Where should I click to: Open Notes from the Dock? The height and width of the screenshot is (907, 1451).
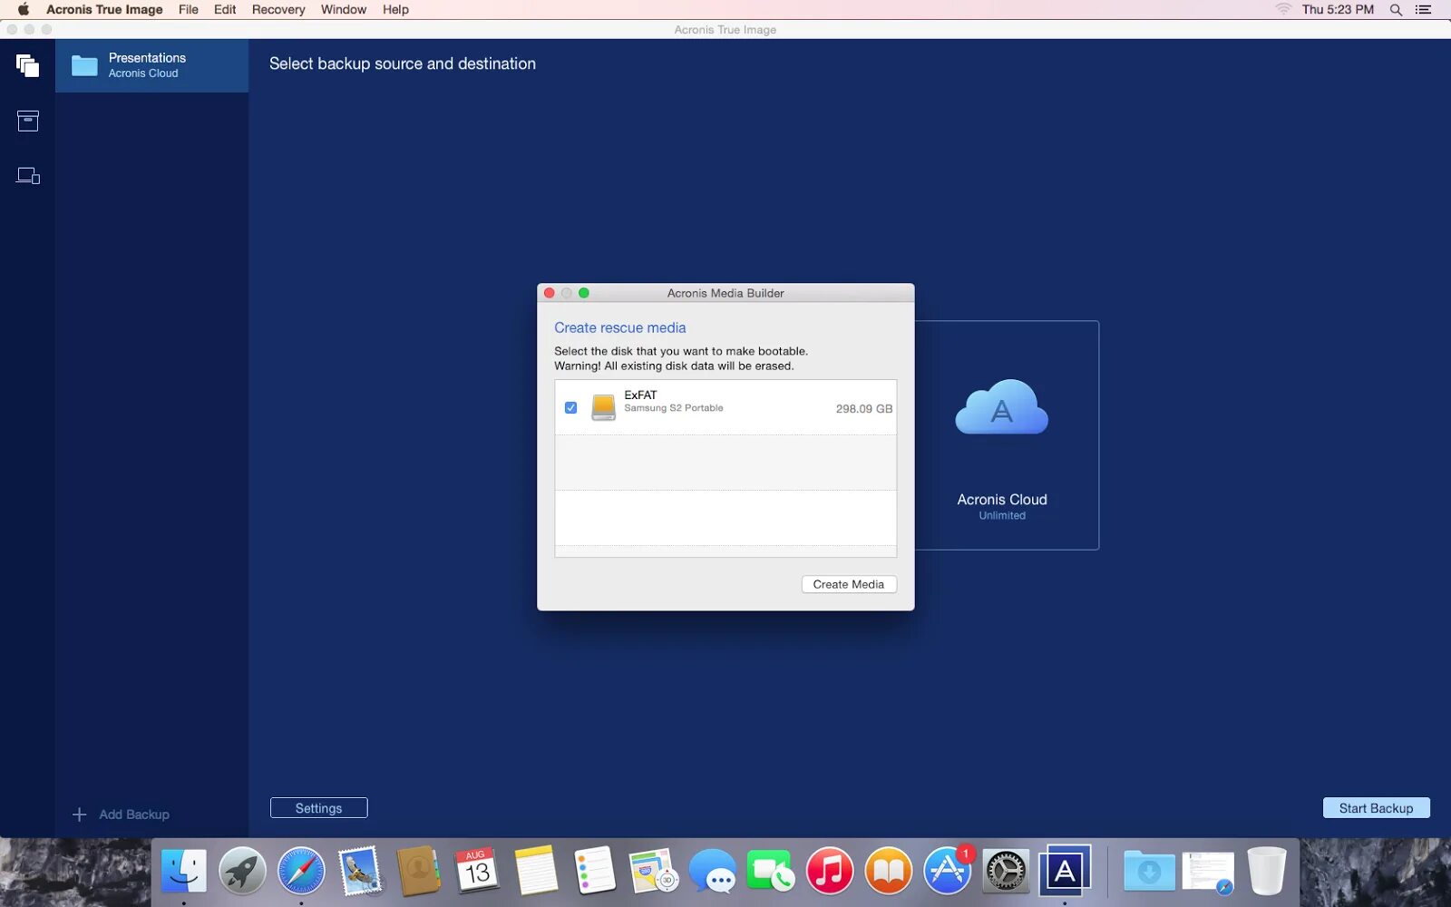(536, 872)
